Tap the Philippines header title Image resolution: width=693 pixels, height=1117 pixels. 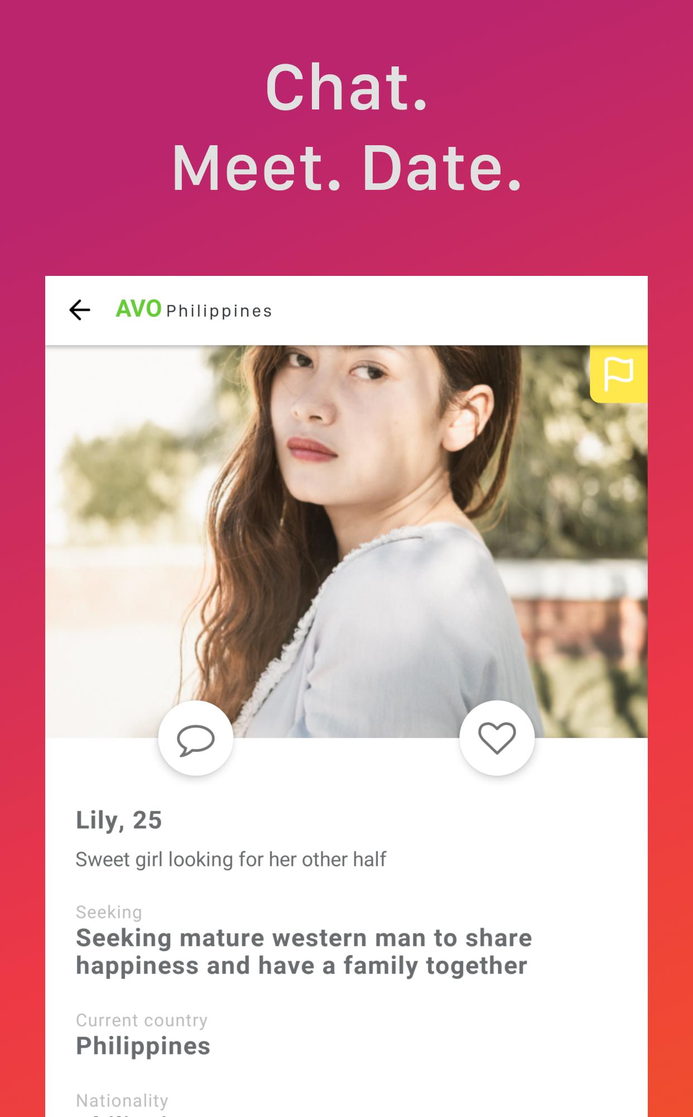[219, 311]
